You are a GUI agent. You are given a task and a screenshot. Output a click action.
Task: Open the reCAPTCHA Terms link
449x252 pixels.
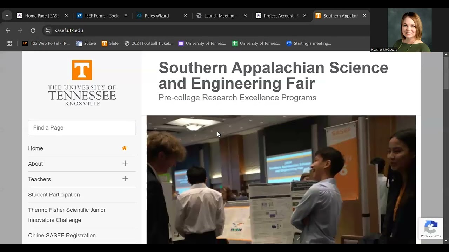click(x=437, y=236)
